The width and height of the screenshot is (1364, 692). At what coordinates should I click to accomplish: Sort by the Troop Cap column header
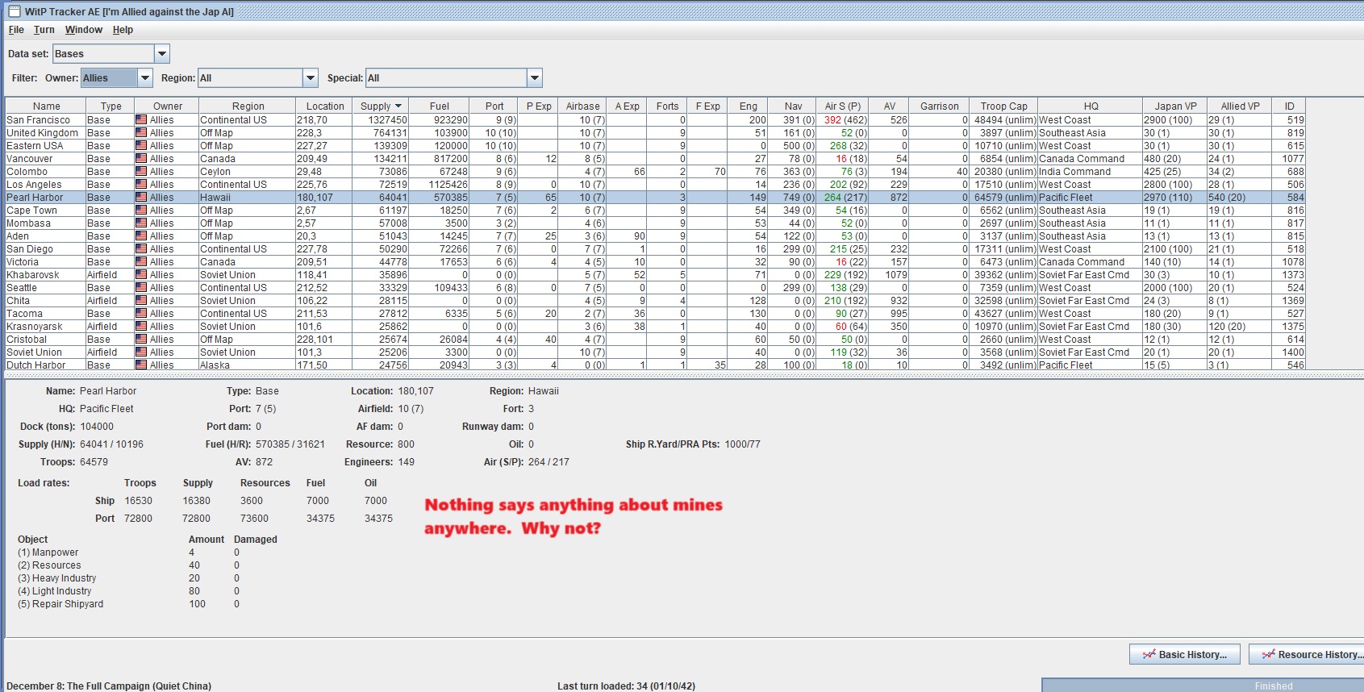coord(1004,106)
